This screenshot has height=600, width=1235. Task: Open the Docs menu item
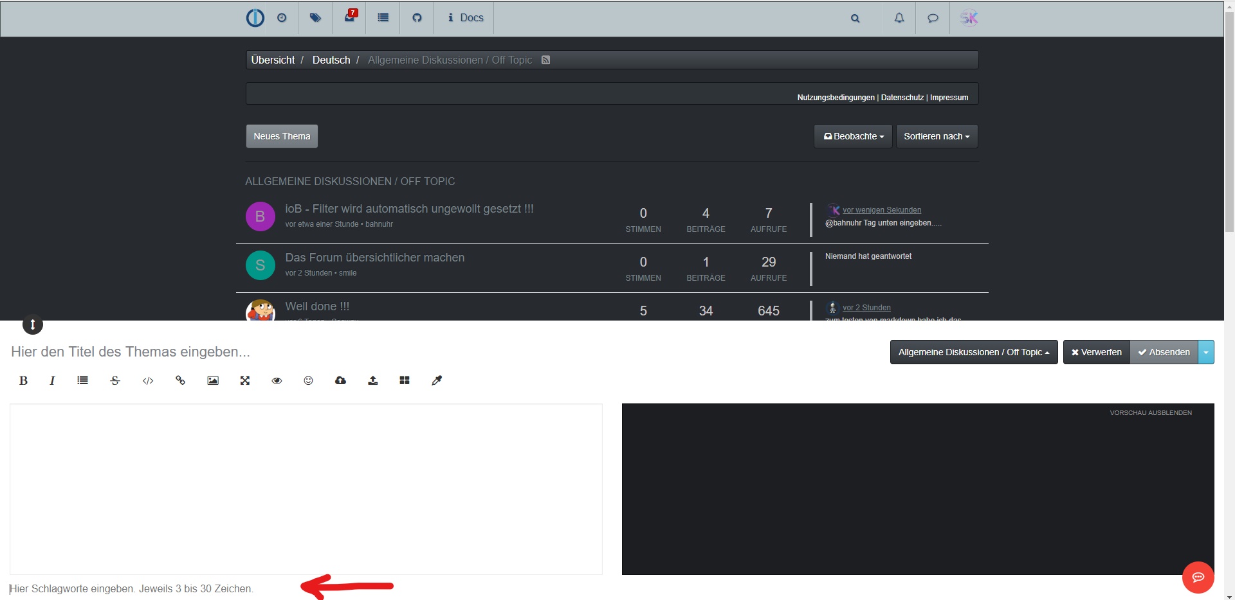point(466,18)
